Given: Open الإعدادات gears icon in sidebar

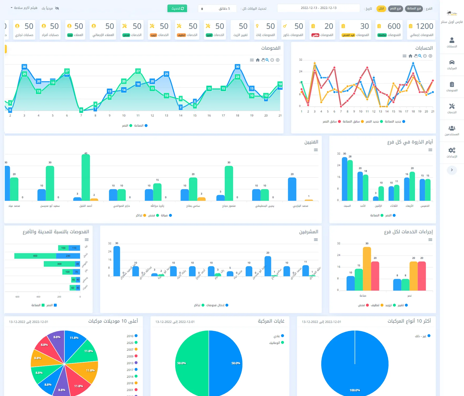Looking at the screenshot, I should (452, 150).
